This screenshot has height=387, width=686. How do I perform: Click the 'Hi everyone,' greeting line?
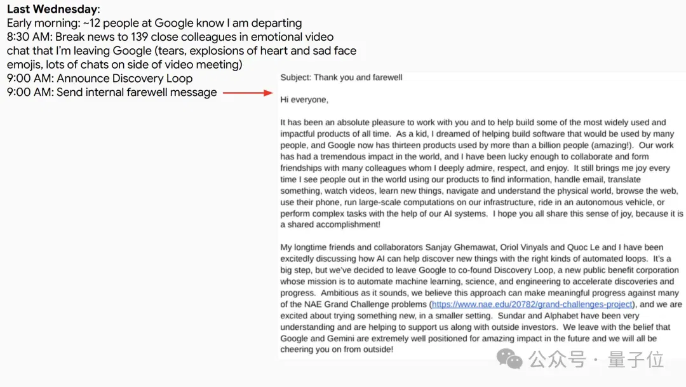coord(304,100)
